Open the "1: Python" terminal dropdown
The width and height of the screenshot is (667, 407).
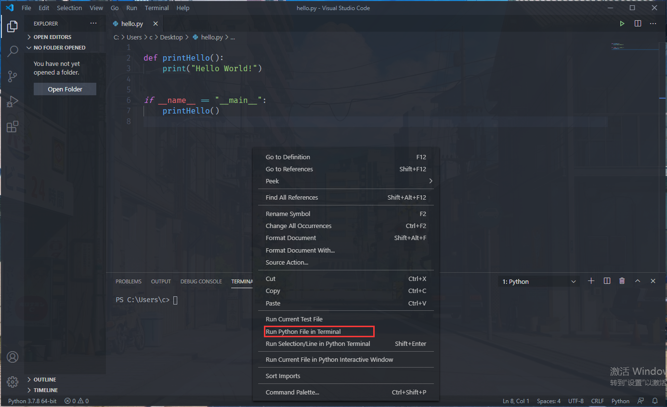tap(538, 280)
